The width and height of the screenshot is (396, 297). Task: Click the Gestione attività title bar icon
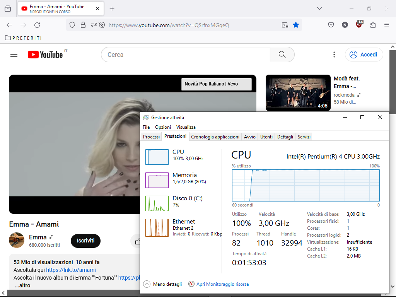click(146, 118)
